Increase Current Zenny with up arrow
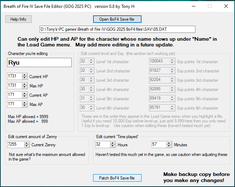The width and height of the screenshot is (235, 187). coord(27,143)
